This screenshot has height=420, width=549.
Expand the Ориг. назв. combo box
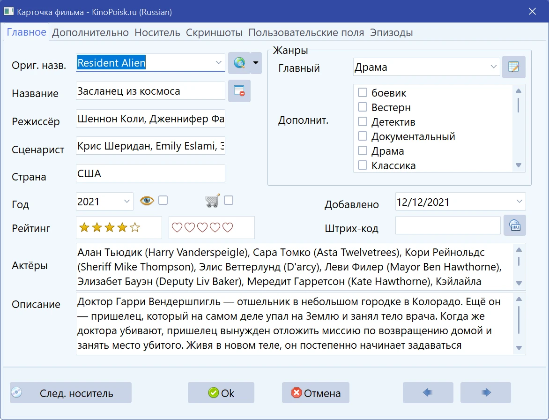pos(218,63)
